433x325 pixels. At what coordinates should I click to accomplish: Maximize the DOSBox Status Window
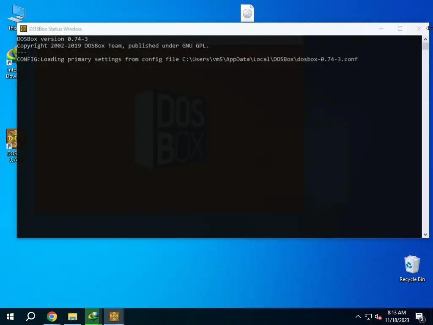tap(400, 29)
